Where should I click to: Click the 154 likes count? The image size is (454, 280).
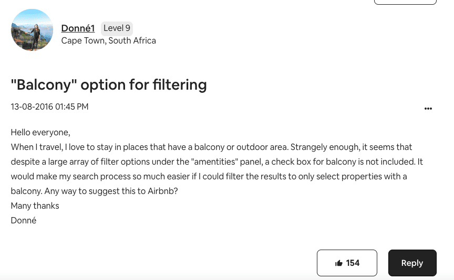353,263
